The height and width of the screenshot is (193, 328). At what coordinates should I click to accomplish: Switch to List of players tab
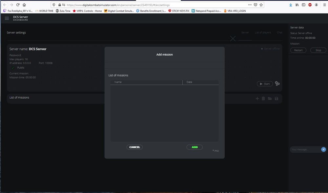pos(263,32)
